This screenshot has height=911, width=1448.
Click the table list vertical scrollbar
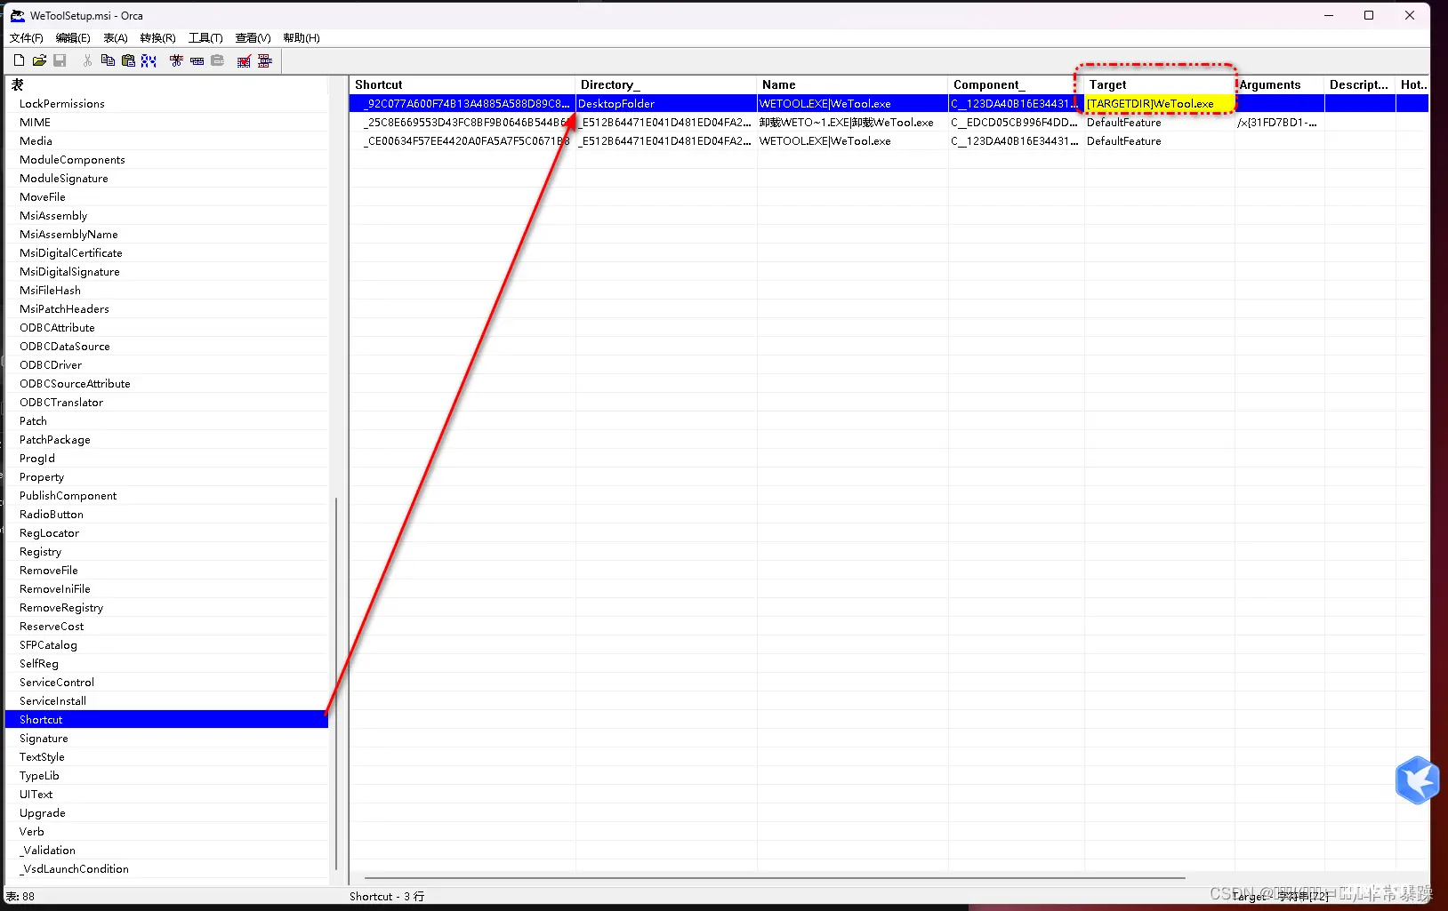(336, 684)
